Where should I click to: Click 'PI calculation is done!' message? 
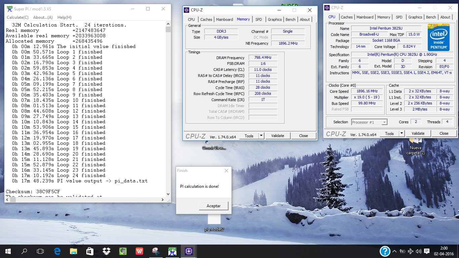pos(199,186)
